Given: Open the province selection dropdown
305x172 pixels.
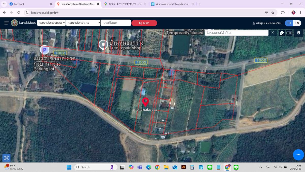Looking at the screenshot, I should click(52, 23).
